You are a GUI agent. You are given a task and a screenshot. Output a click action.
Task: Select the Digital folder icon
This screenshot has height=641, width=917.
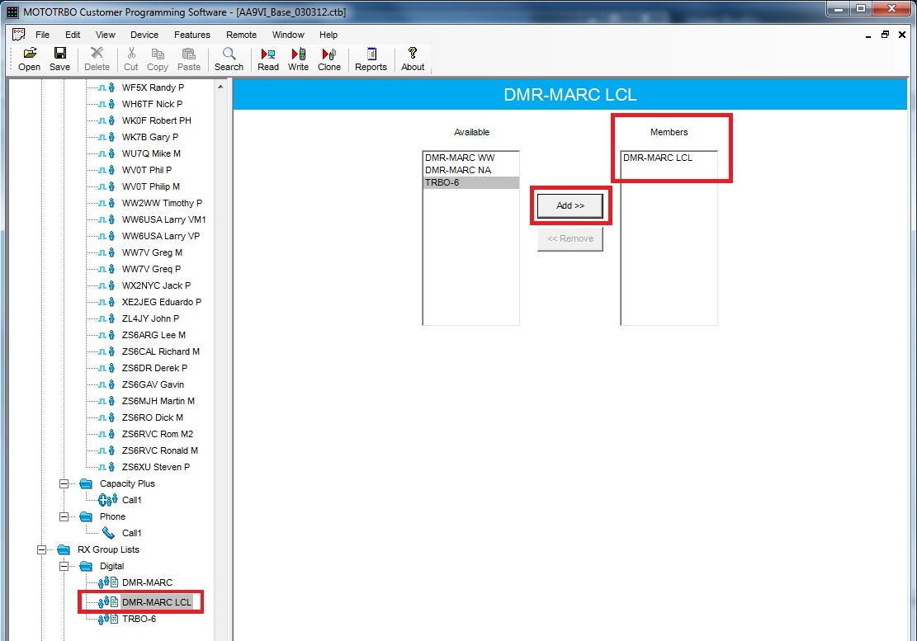(86, 566)
